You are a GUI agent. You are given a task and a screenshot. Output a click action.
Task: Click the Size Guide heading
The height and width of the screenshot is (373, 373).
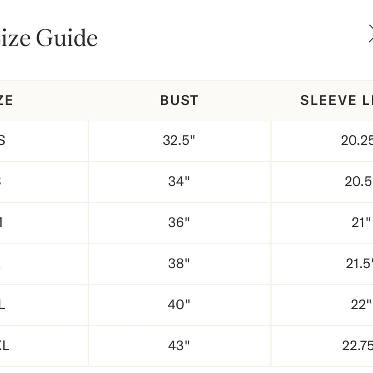coord(48,38)
